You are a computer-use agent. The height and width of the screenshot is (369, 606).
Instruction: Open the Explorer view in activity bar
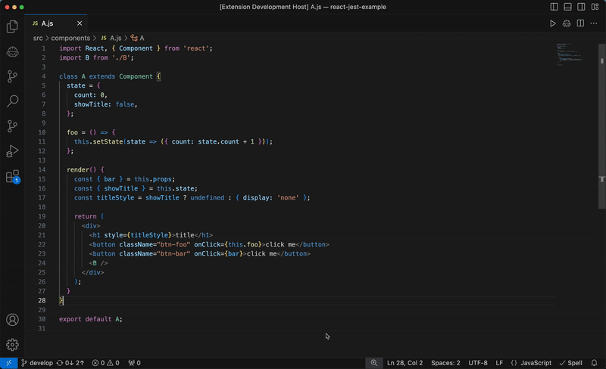click(12, 26)
